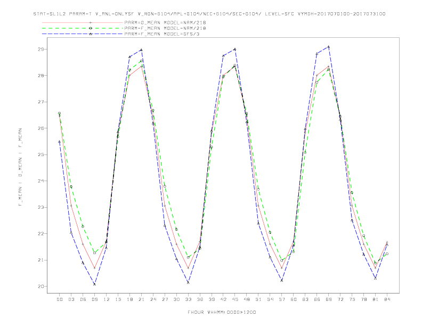Click y-axis tick label 22

(x=42, y=234)
